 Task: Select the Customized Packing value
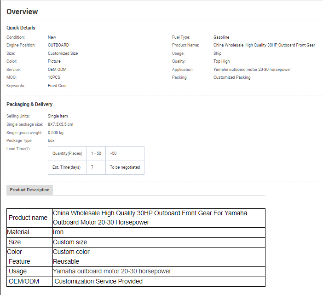(x=232, y=77)
